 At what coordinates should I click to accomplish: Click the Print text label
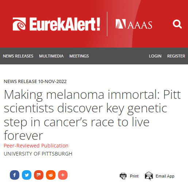[x=134, y=176]
